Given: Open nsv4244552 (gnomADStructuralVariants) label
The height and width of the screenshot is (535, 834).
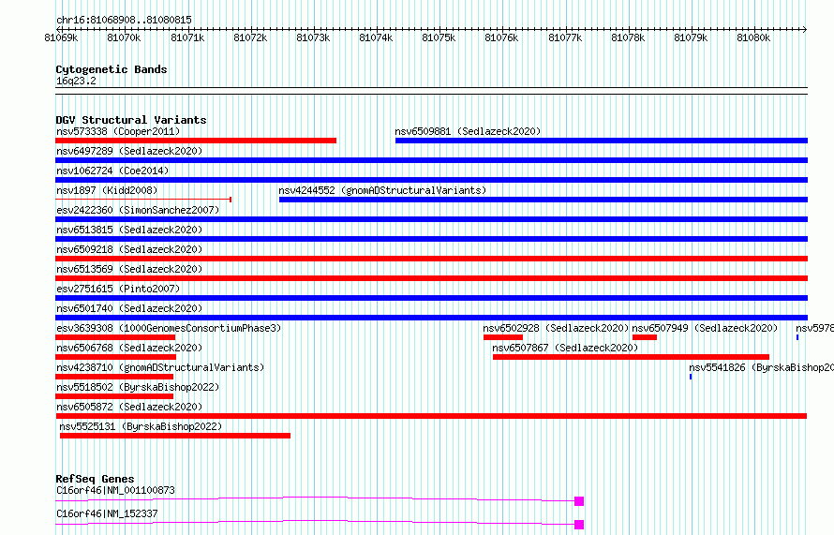Looking at the screenshot, I should pyautogui.click(x=382, y=190).
